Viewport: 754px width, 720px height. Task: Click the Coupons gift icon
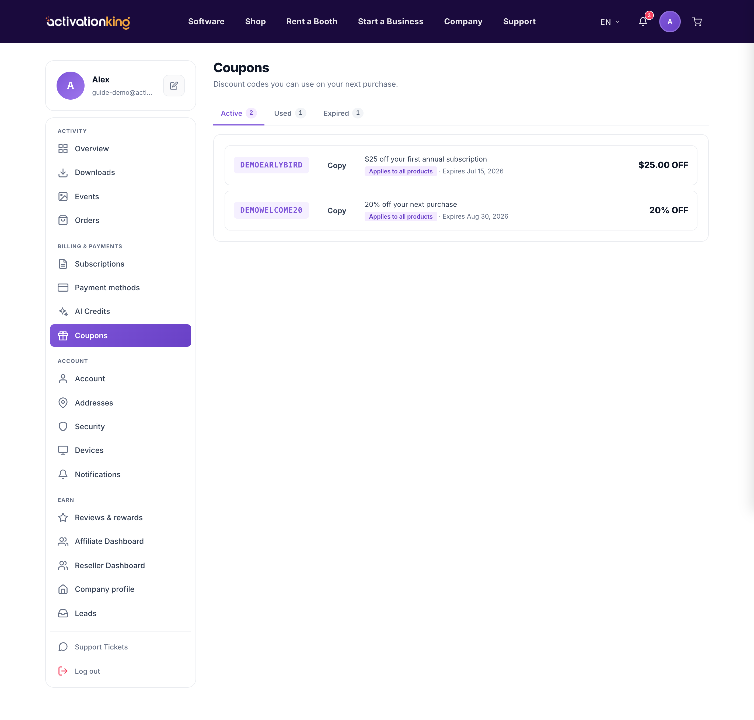pos(63,335)
